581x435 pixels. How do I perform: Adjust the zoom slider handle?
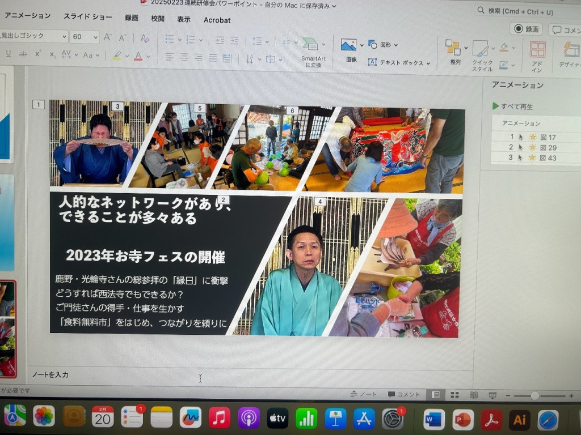(x=534, y=395)
